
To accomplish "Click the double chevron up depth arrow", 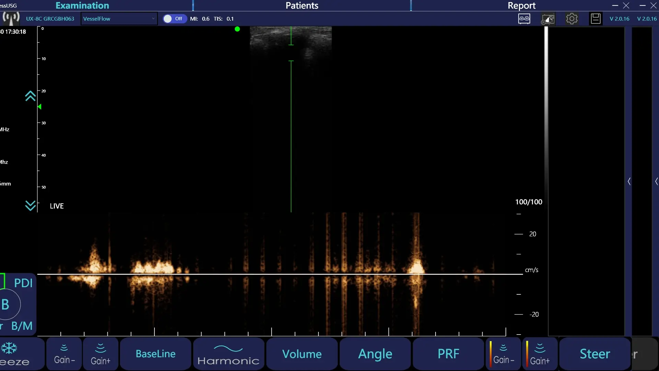I will pyautogui.click(x=30, y=96).
